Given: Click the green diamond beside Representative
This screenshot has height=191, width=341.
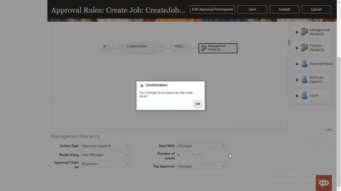Looking at the screenshot, I should (297, 64).
